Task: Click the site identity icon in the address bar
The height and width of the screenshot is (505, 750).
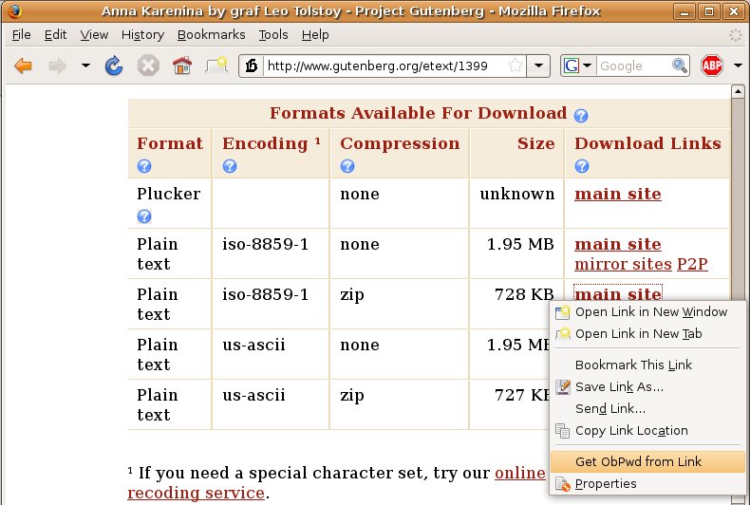Action: pos(252,65)
